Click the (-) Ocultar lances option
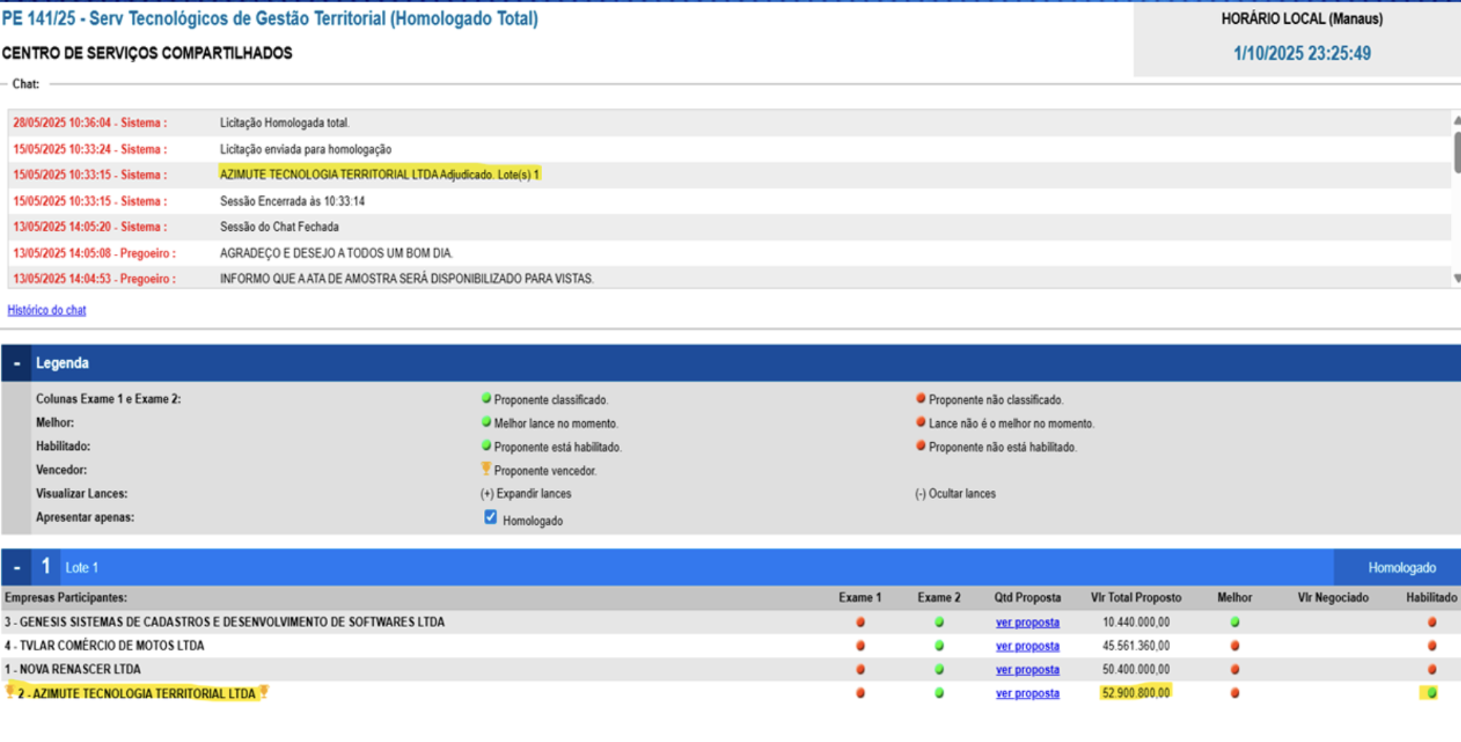 [x=955, y=494]
